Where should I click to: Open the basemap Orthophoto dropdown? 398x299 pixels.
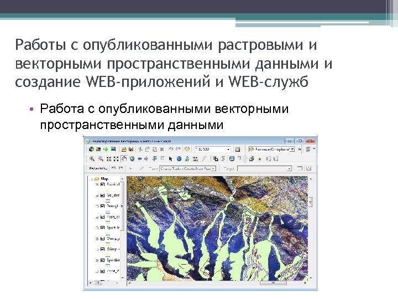click(x=292, y=149)
